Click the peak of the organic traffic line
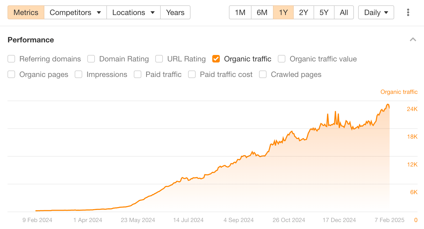 [387, 104]
